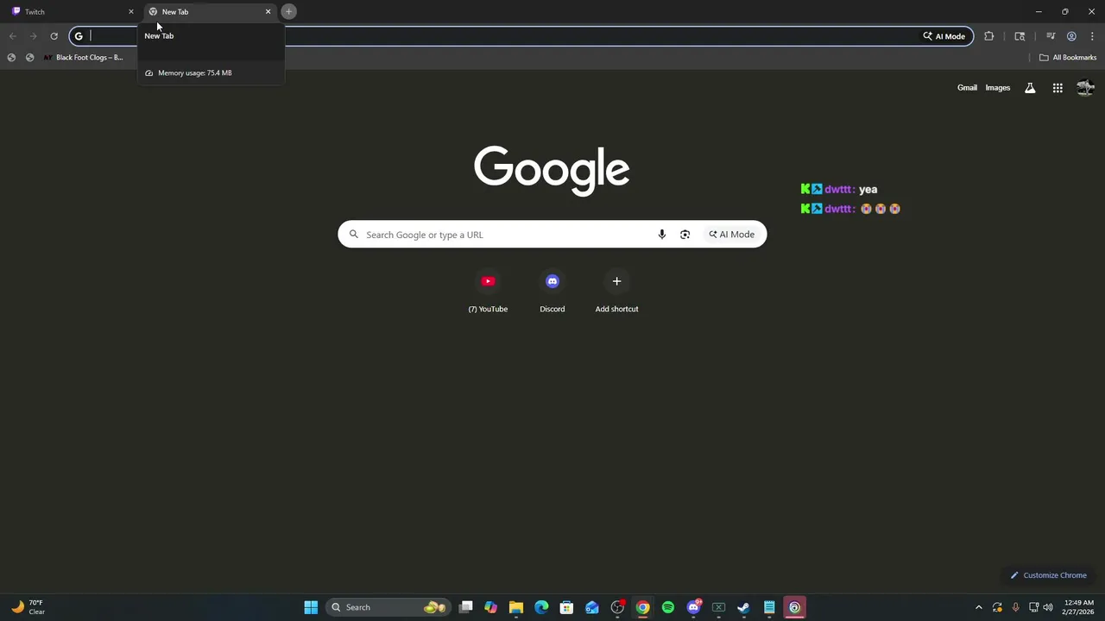Open Chrome profile icon in toolbar

pos(1071,36)
